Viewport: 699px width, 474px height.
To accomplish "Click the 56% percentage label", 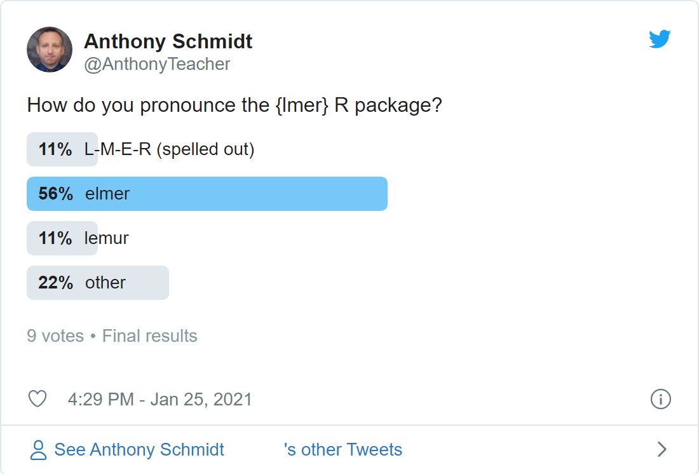I will click(x=56, y=194).
